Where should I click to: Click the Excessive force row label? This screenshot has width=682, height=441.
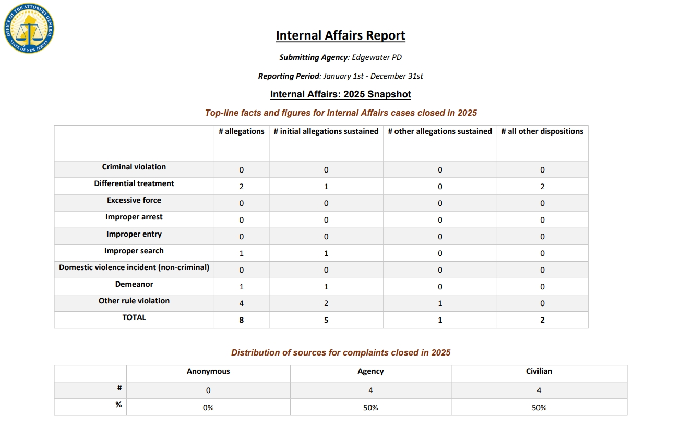coord(134,200)
